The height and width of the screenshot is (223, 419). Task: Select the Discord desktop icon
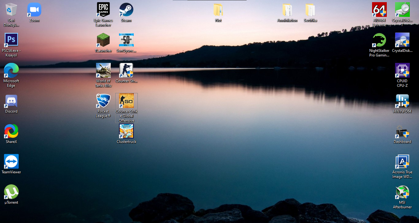11,101
